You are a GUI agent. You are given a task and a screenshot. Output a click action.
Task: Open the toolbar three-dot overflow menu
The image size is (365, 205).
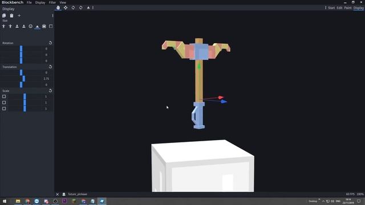[93, 7]
